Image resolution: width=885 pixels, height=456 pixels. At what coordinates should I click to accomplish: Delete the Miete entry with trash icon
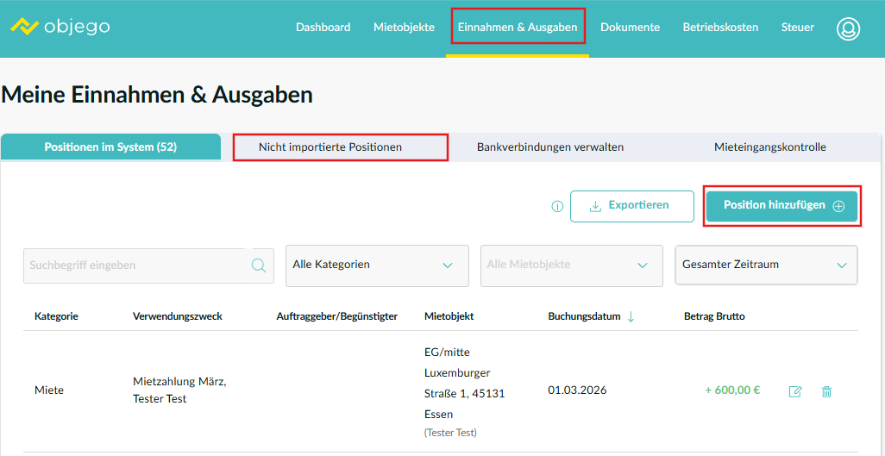pyautogui.click(x=826, y=391)
